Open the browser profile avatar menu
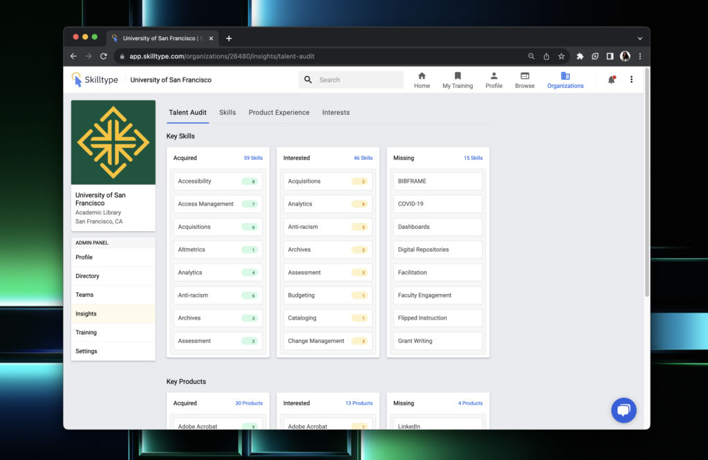 click(x=625, y=56)
